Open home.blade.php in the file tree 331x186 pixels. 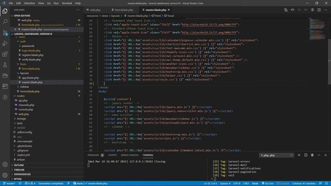[30, 91]
